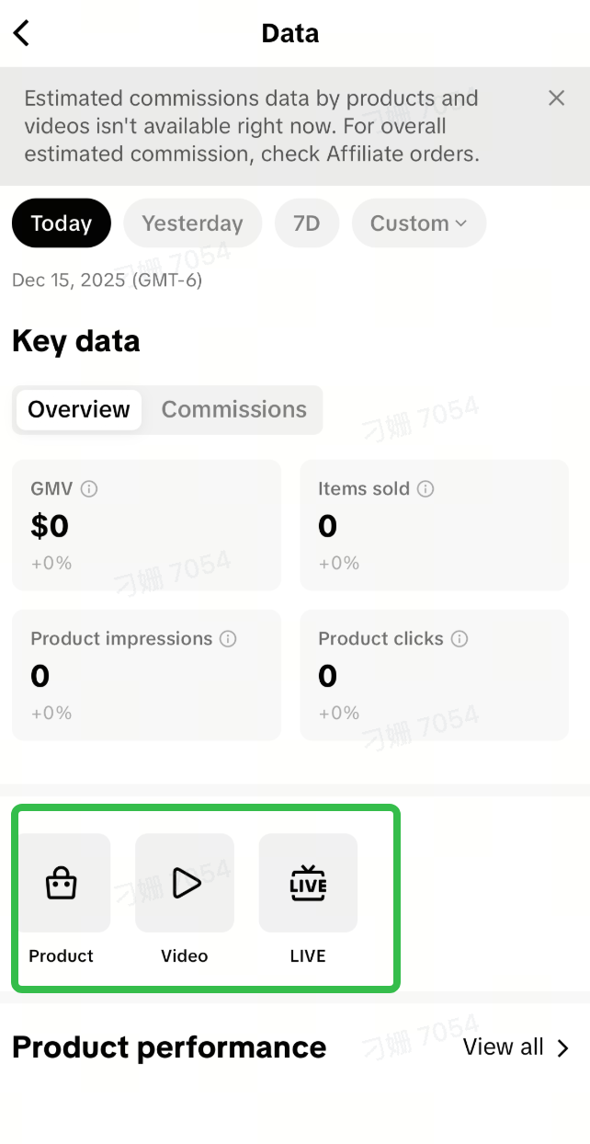Select the 7D date filter

click(x=307, y=223)
